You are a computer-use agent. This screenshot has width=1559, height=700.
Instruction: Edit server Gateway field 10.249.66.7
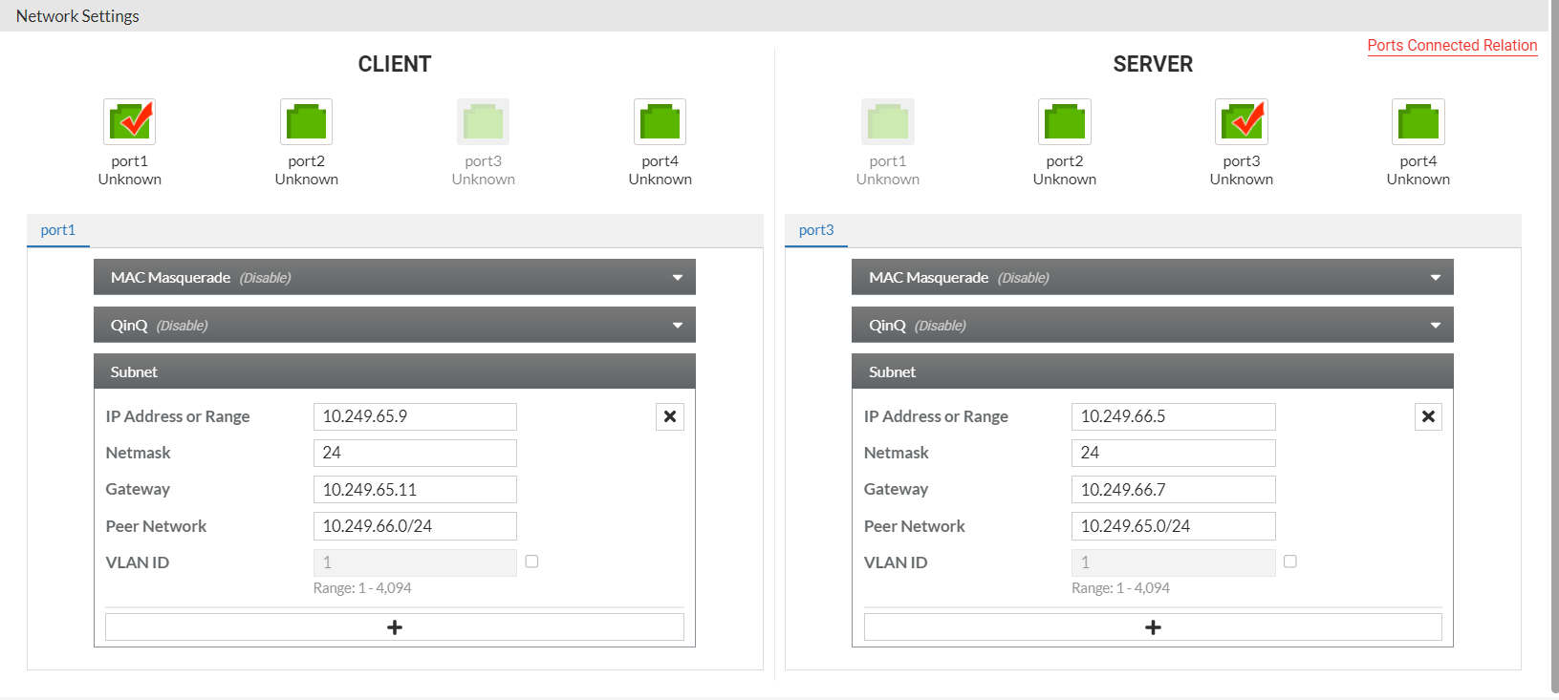(1173, 489)
